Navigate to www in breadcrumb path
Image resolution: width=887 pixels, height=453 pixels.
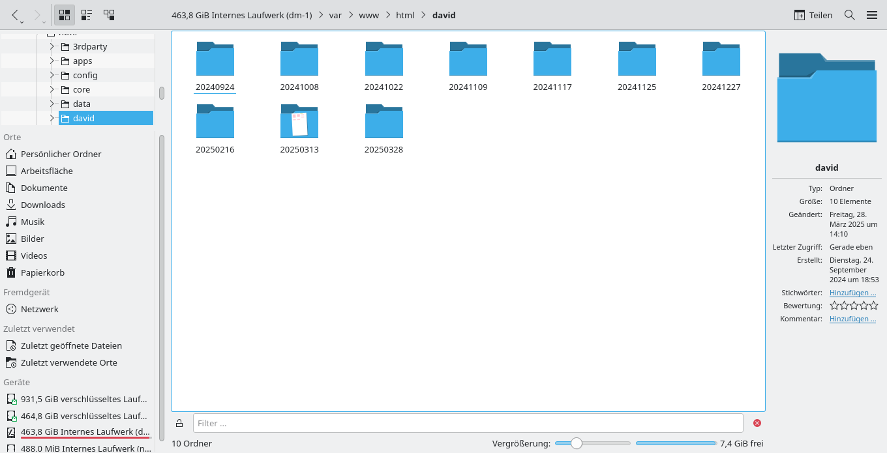(368, 15)
